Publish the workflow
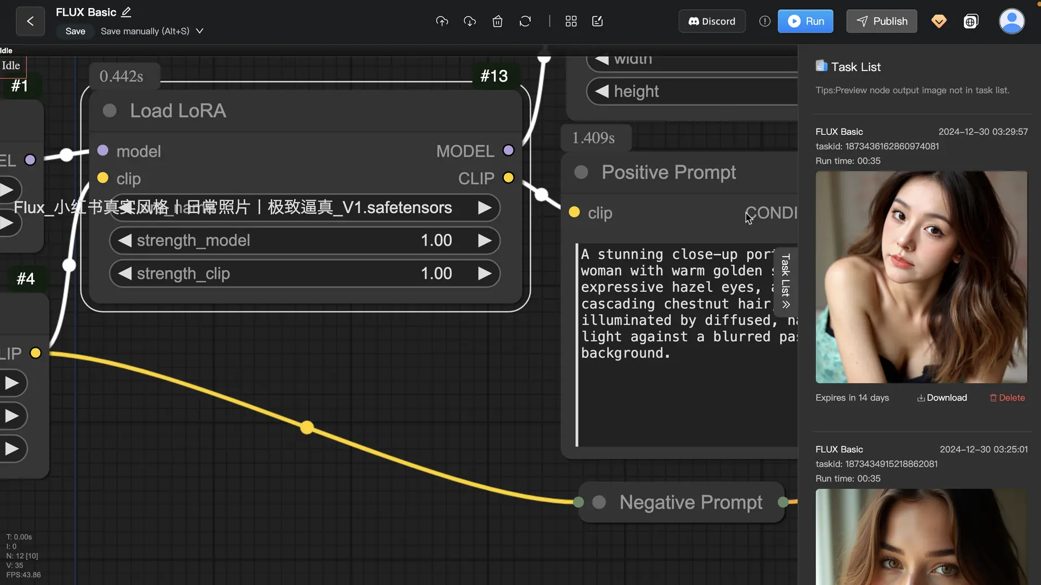 pyautogui.click(x=882, y=21)
